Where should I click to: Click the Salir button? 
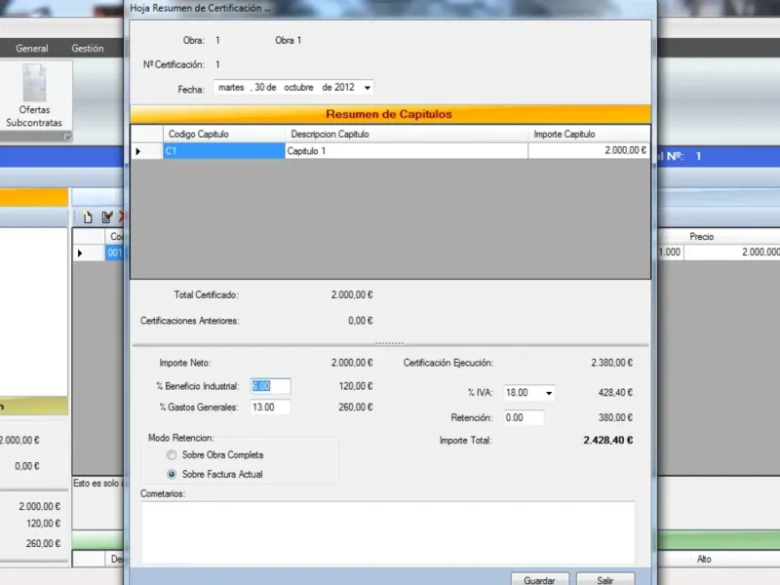(x=605, y=580)
